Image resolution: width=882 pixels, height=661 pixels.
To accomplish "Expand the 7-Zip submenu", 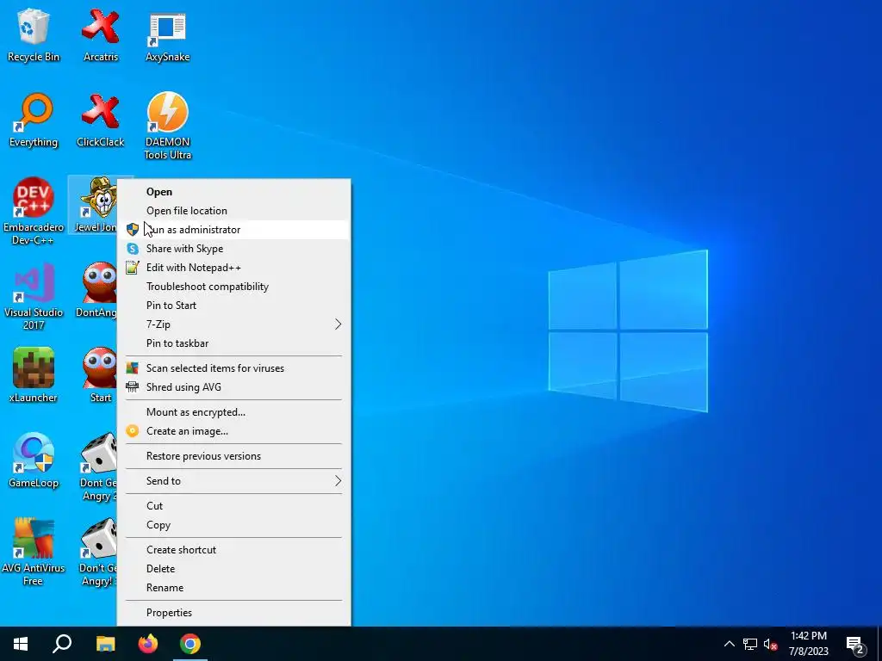I will pos(234,324).
